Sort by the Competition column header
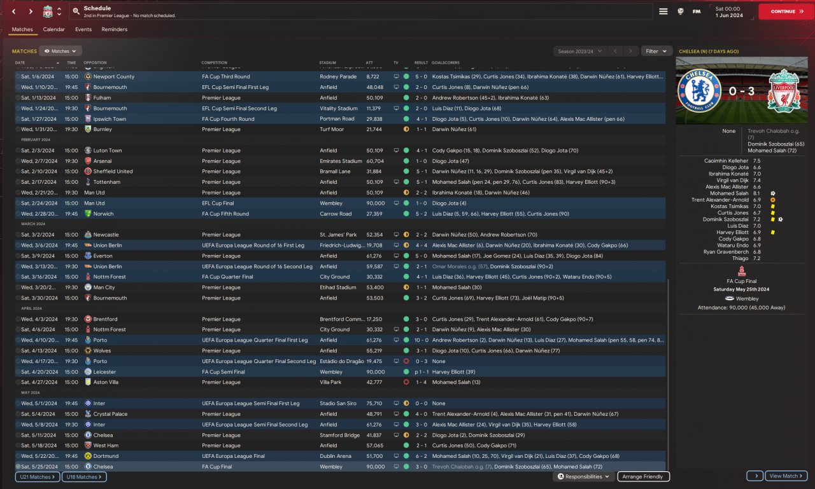 [214, 63]
